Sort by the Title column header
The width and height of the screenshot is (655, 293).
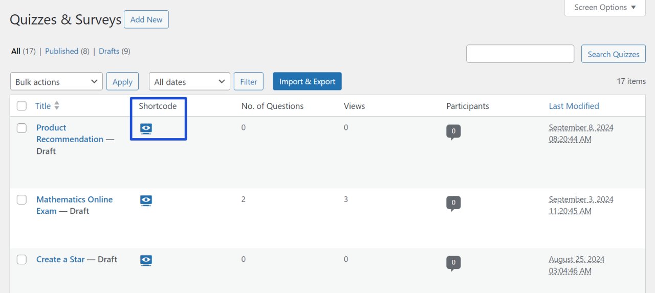[43, 106]
